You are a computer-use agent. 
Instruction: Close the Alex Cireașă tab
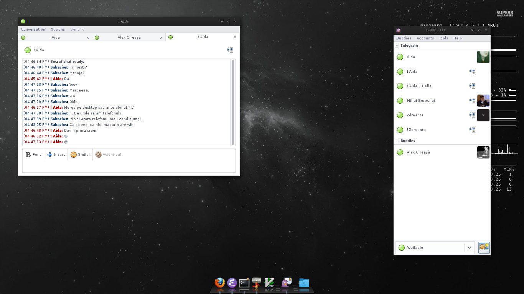[x=161, y=38]
